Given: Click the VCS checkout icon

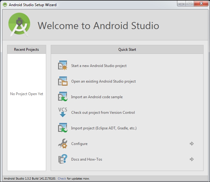Looking at the screenshot, I should (63, 112).
